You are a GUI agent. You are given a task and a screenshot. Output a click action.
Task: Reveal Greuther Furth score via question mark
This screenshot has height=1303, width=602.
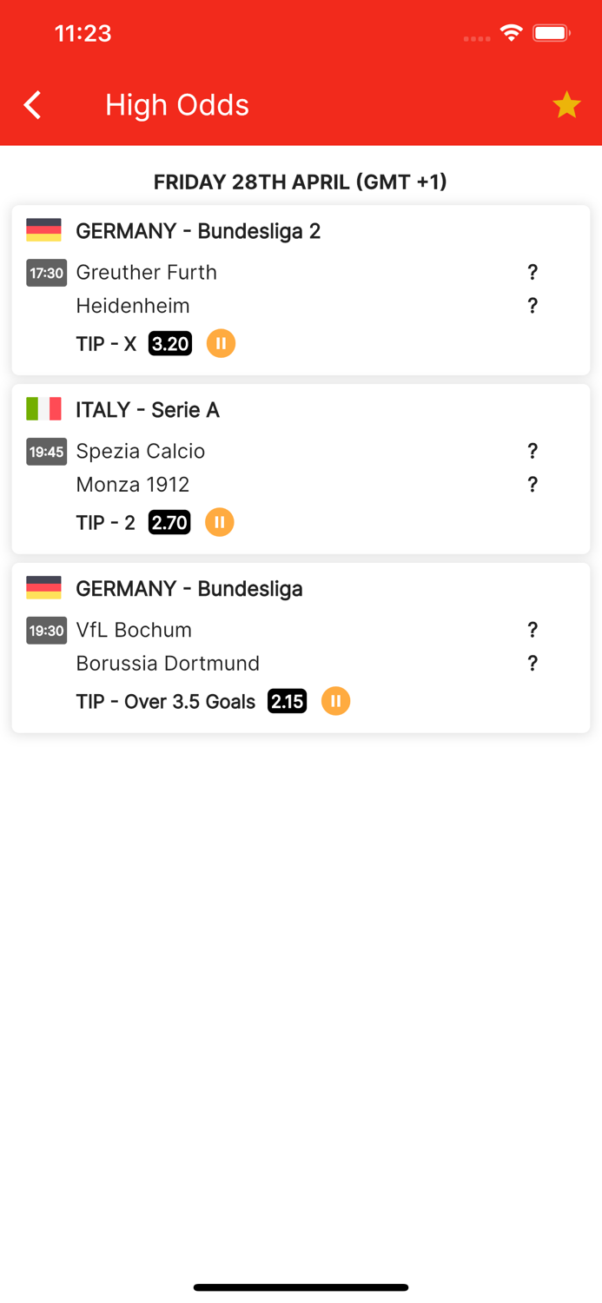(x=533, y=272)
